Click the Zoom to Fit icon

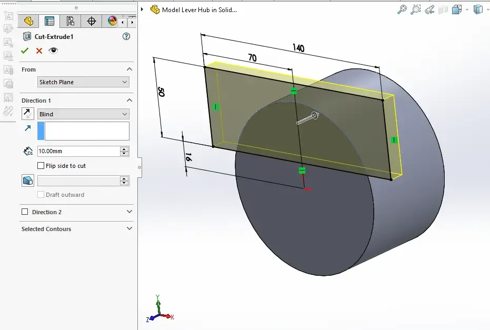(x=402, y=9)
